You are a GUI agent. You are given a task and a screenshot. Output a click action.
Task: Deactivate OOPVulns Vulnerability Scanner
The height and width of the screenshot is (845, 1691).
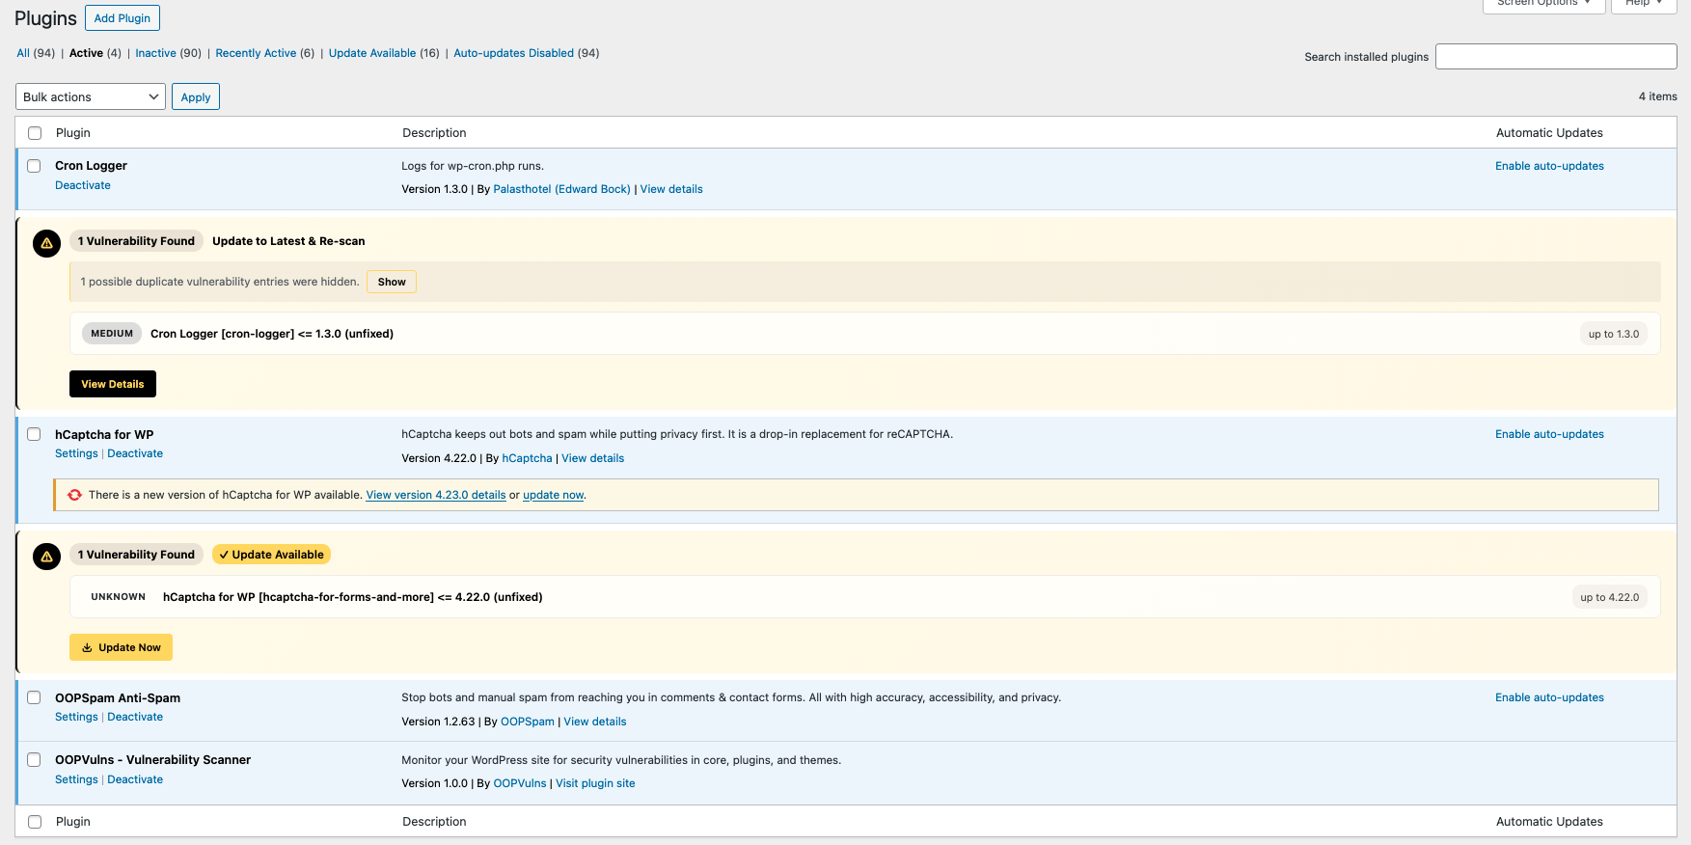pos(135,779)
